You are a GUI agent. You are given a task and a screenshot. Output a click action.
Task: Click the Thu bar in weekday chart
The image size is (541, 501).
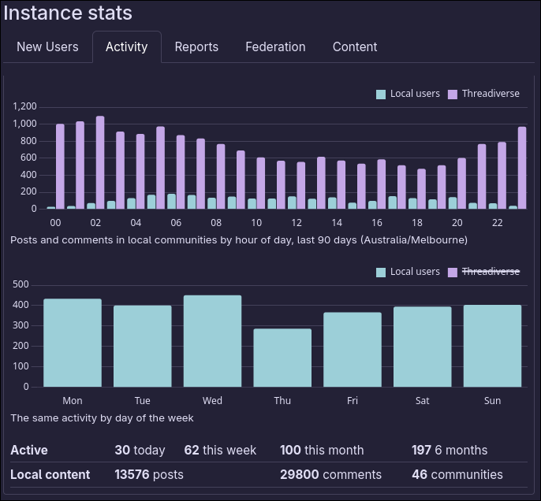tap(282, 358)
